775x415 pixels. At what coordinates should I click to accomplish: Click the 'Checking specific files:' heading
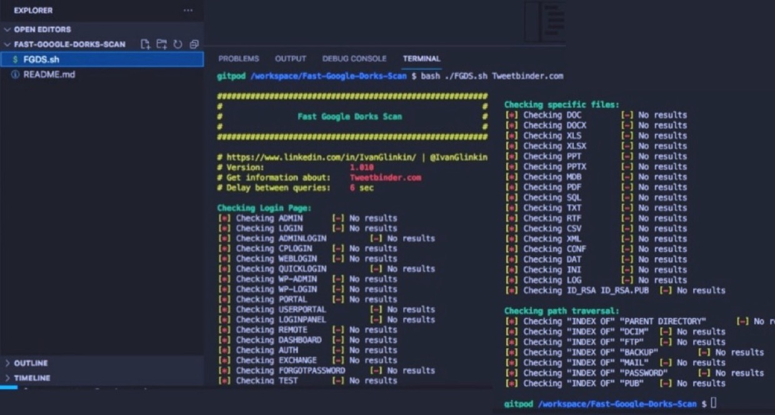[562, 105]
